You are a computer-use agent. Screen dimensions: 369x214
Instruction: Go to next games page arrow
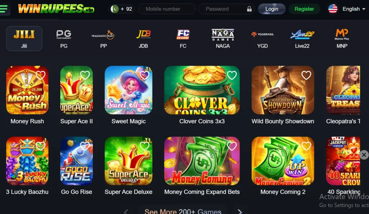pyautogui.click(x=240, y=211)
